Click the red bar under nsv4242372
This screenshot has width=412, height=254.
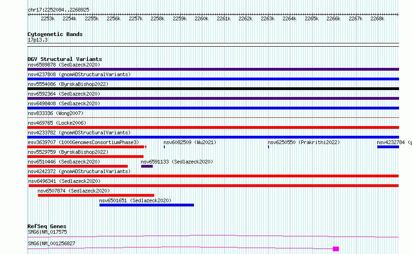pos(213,176)
